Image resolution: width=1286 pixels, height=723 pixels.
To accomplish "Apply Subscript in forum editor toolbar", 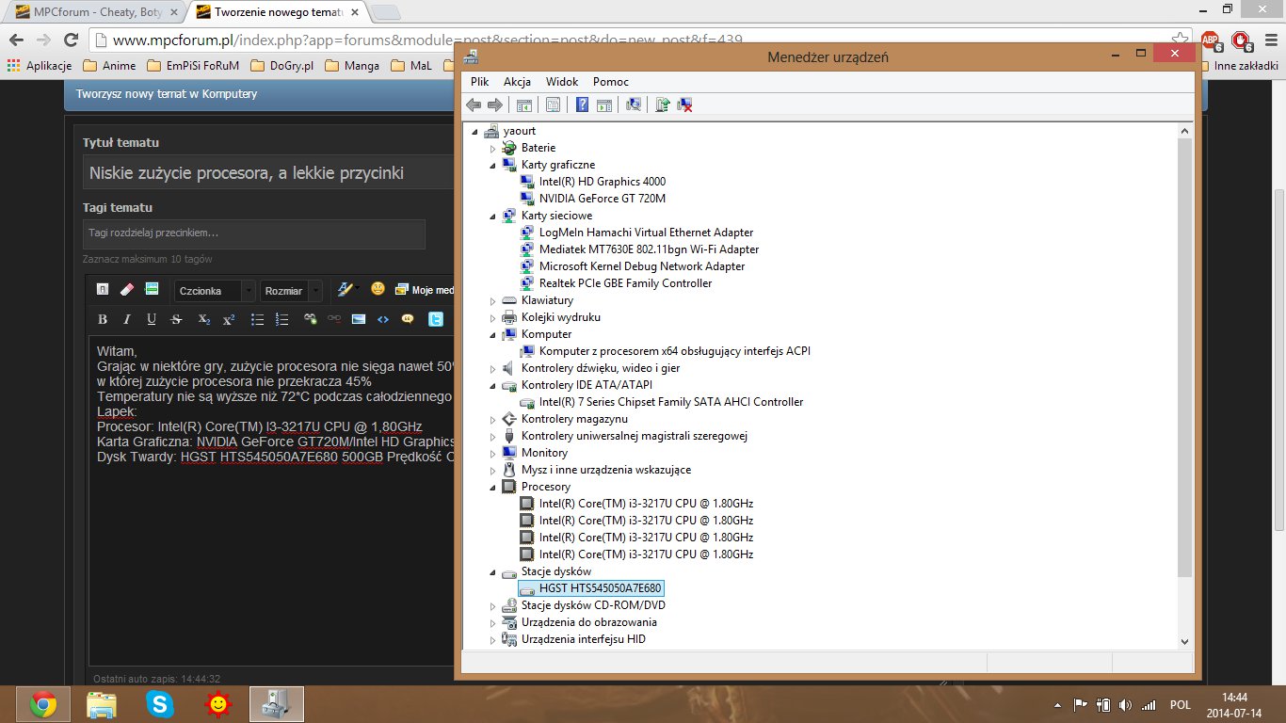I will [204, 319].
